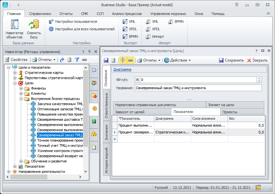
Task: Toggle the highlighted vertical-arrows button
Action: [123, 60]
